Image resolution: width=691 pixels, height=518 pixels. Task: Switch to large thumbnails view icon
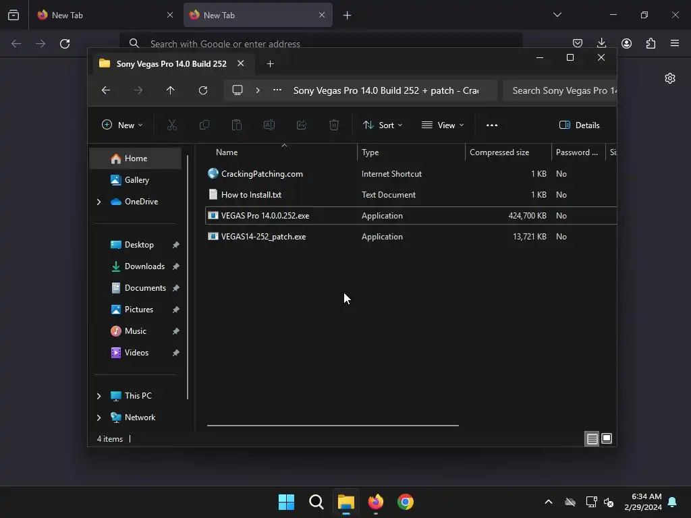point(607,438)
